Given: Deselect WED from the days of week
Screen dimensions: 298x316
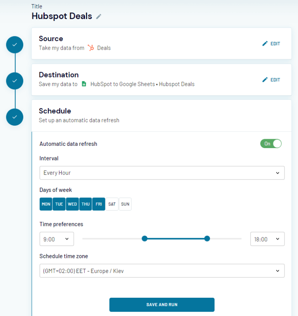Looking at the screenshot, I should [x=72, y=204].
